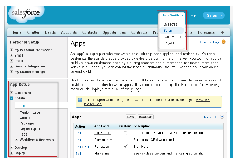Switch to the Contacts tab

click(90, 32)
